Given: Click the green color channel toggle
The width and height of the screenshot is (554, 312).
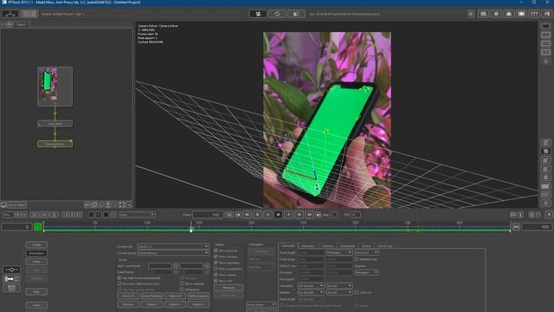Looking at the screenshot, I should (x=99, y=215).
